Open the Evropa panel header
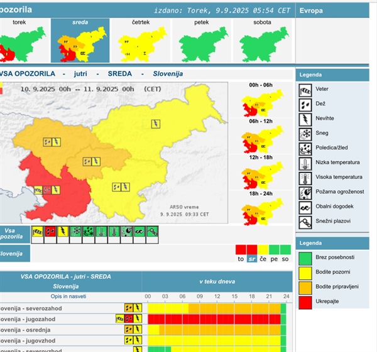377x352 pixels. (332, 11)
